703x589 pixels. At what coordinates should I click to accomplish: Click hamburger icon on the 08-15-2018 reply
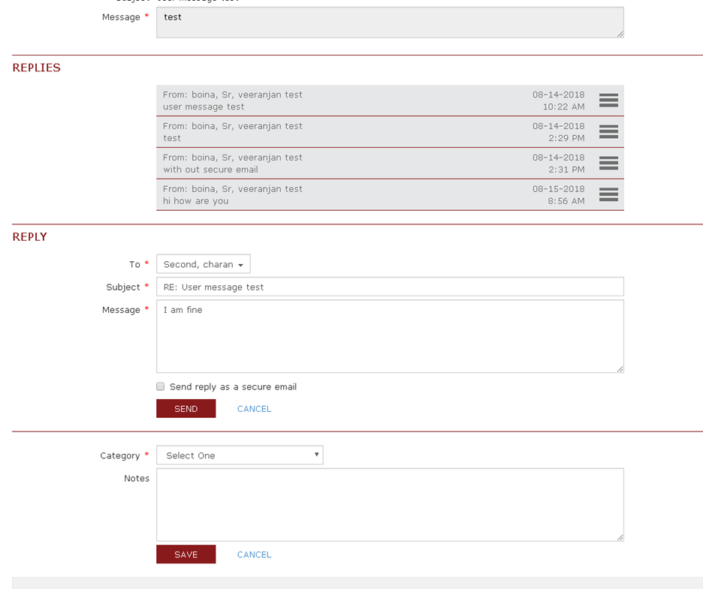pyautogui.click(x=608, y=195)
